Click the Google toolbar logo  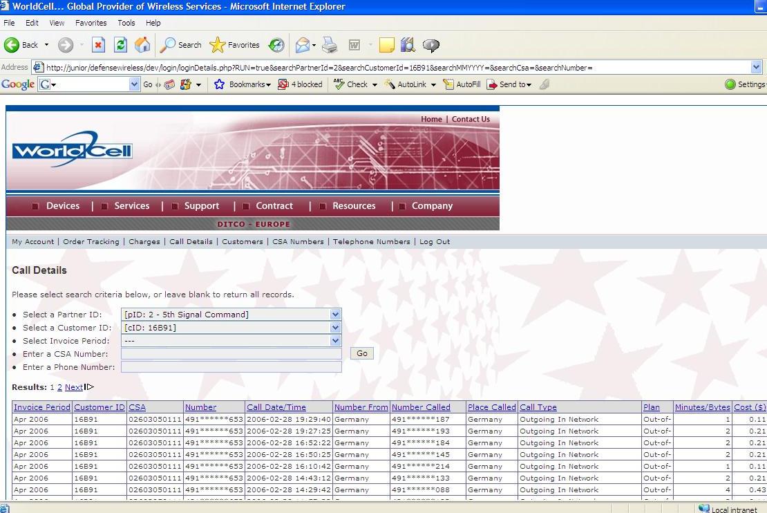pyautogui.click(x=17, y=84)
